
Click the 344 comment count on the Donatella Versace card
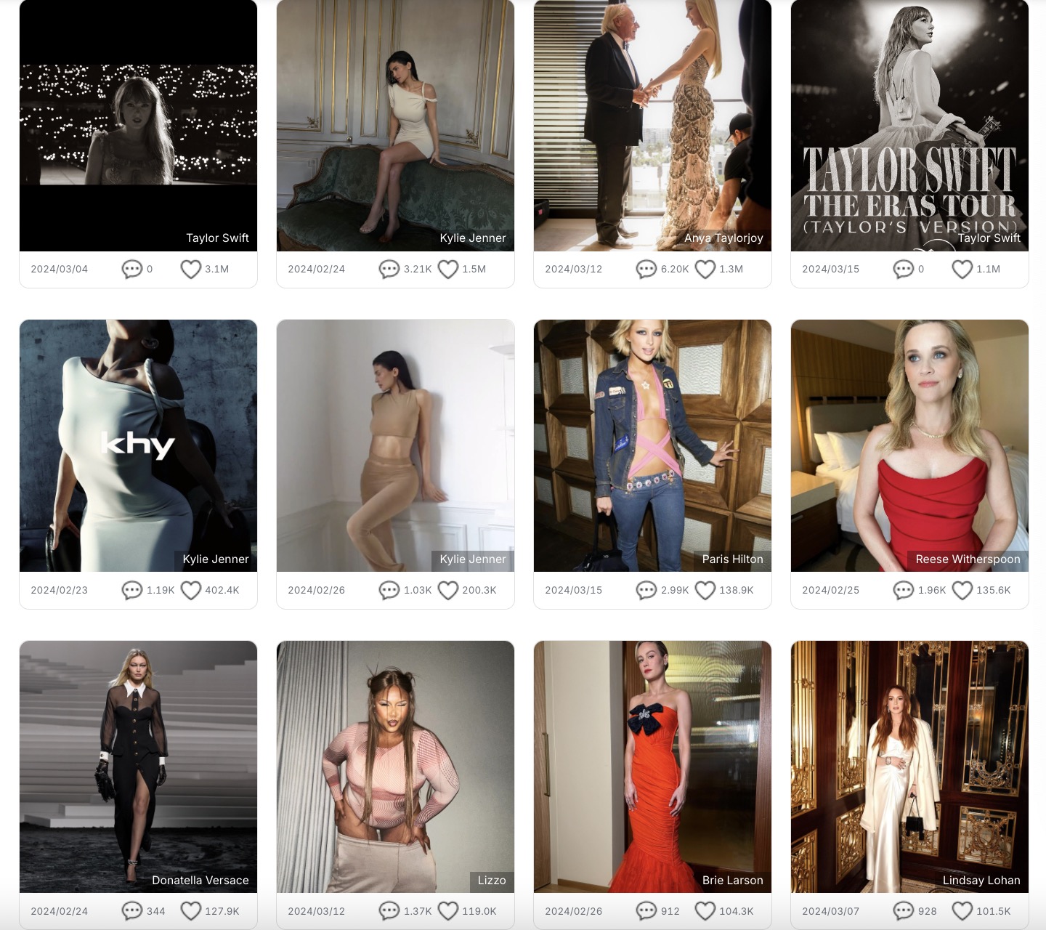[x=156, y=911]
